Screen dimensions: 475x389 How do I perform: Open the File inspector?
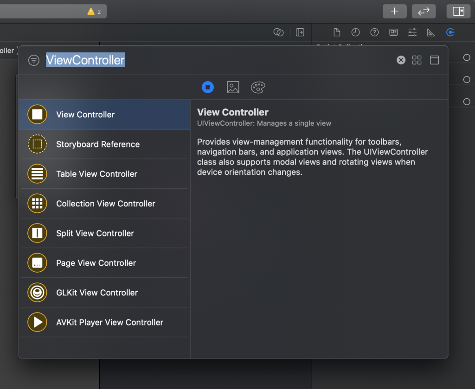tap(337, 32)
